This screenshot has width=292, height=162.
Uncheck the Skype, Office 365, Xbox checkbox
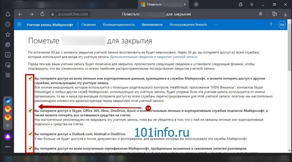[x=30, y=110]
